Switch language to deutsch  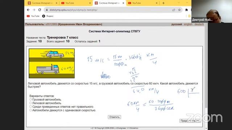coord(199,24)
